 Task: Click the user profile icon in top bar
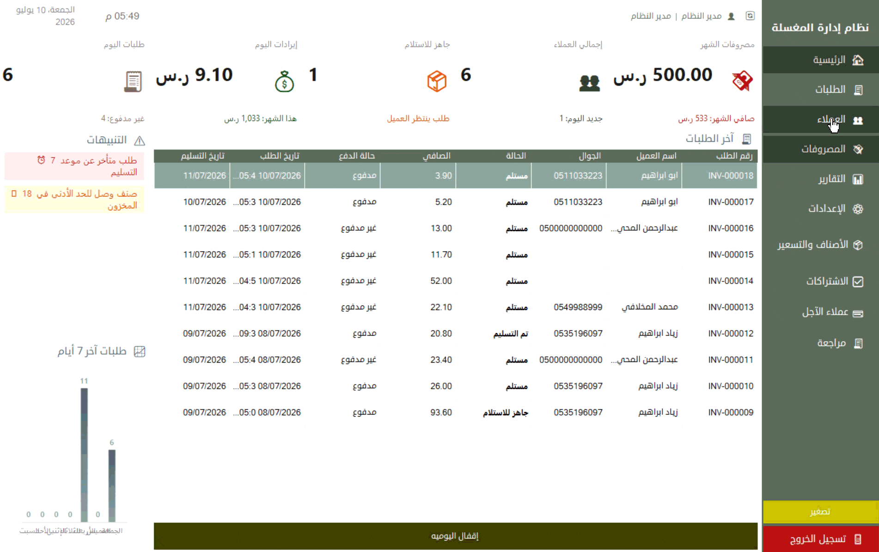point(731,16)
